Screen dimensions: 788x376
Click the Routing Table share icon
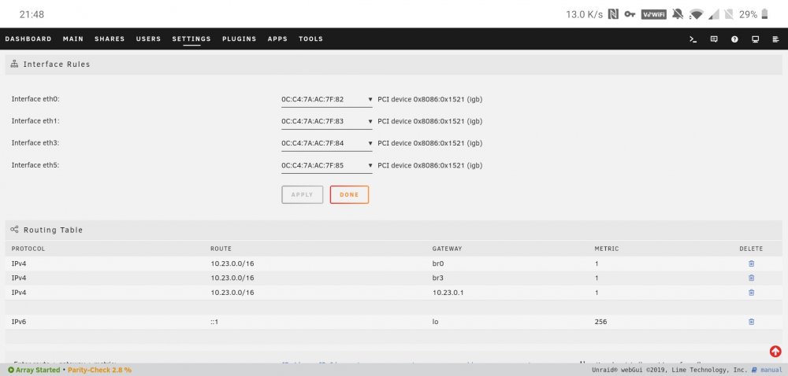pos(14,230)
